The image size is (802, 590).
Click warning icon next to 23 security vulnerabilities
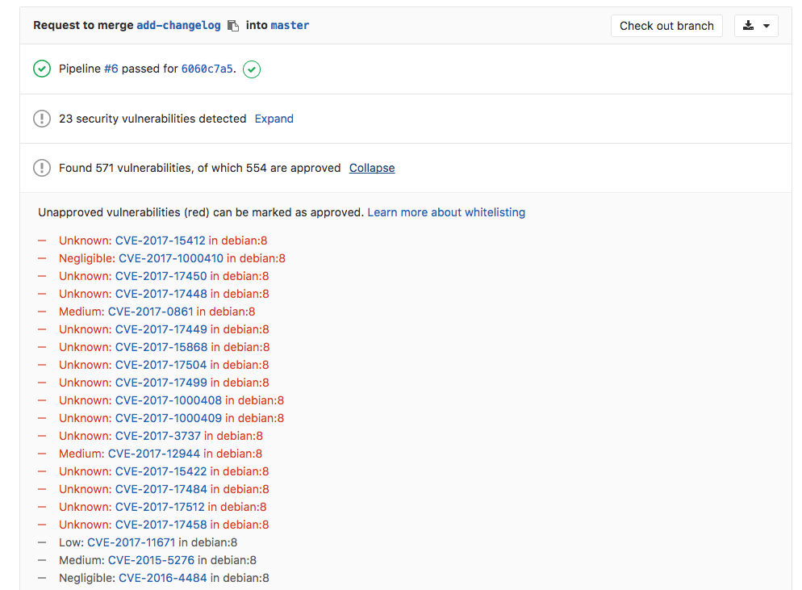[41, 119]
